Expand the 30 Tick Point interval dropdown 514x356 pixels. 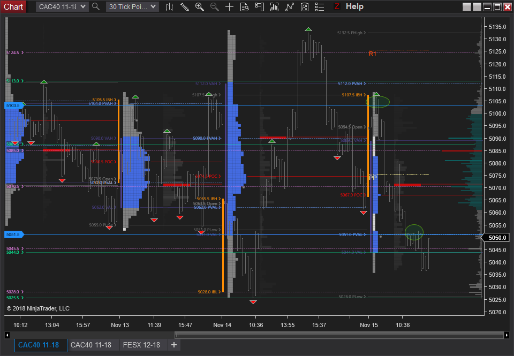(x=132, y=6)
